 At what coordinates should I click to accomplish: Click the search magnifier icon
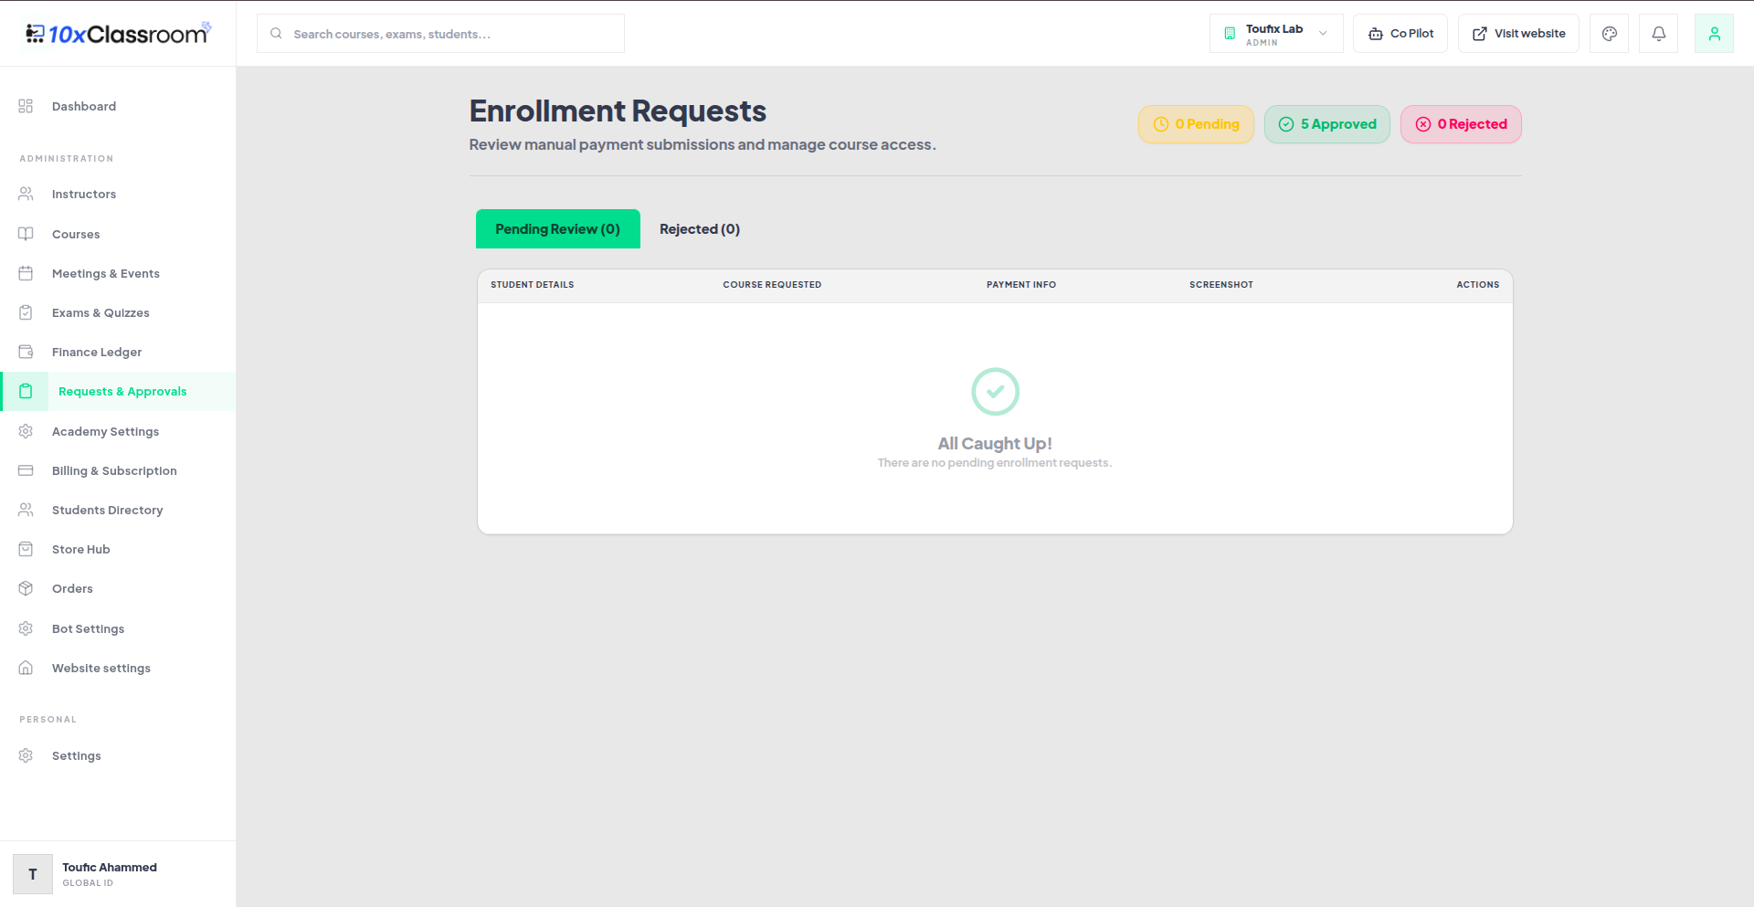point(276,34)
